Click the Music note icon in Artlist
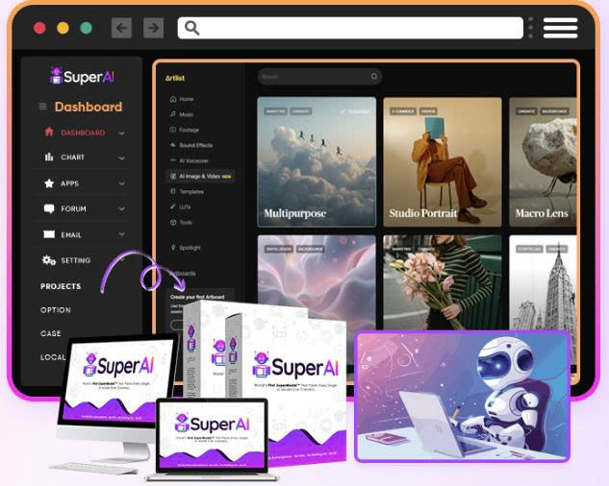 173,114
